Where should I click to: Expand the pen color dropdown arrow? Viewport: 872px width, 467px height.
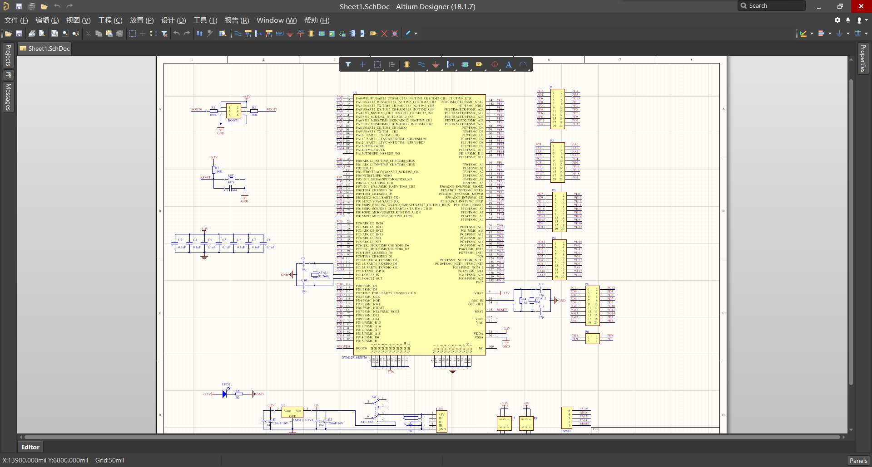[x=416, y=34]
